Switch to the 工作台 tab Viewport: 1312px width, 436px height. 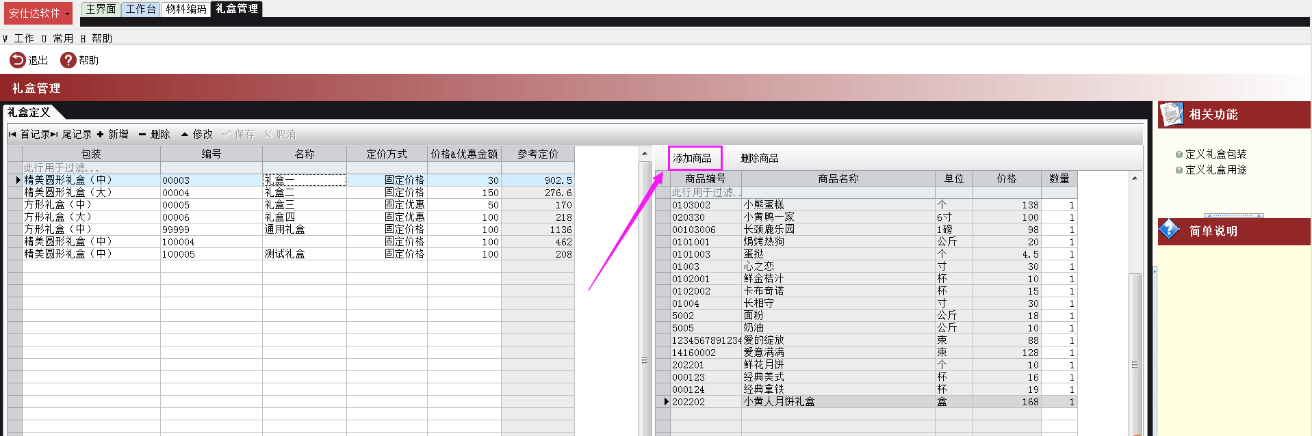coord(141,9)
